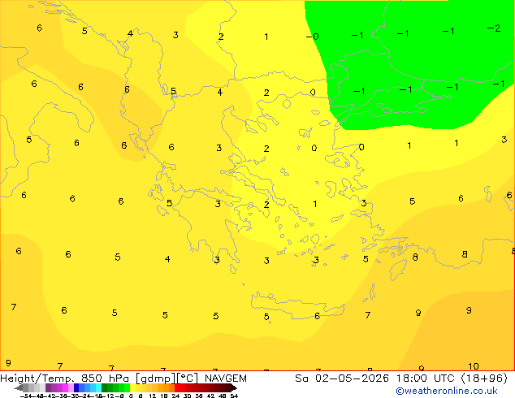Click the "-54" legend scale label

(26, 396)
